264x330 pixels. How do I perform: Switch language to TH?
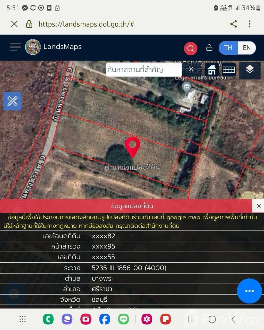click(x=228, y=48)
